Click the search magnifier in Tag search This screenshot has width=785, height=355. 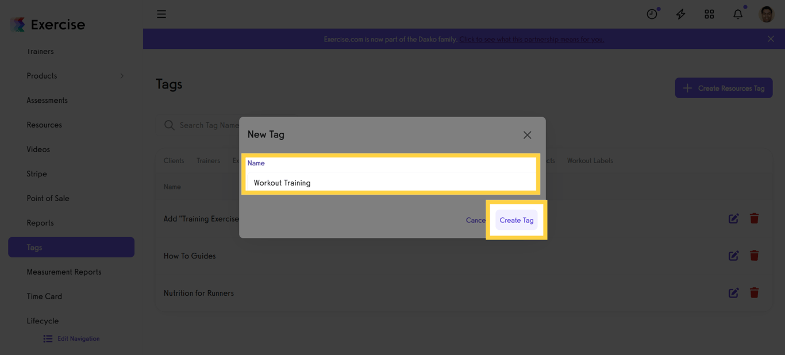point(170,125)
